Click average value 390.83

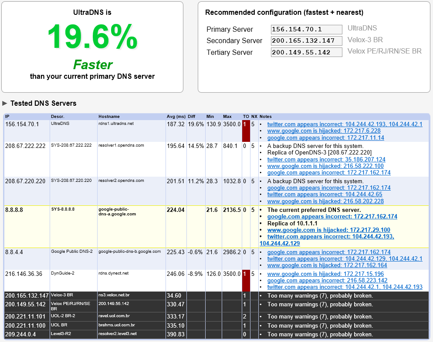(x=176, y=335)
